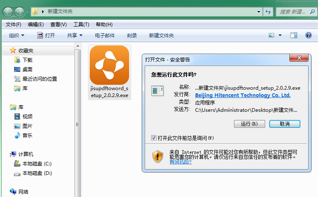Open 图片 library
Screen dimensions: 318x197
27,126
